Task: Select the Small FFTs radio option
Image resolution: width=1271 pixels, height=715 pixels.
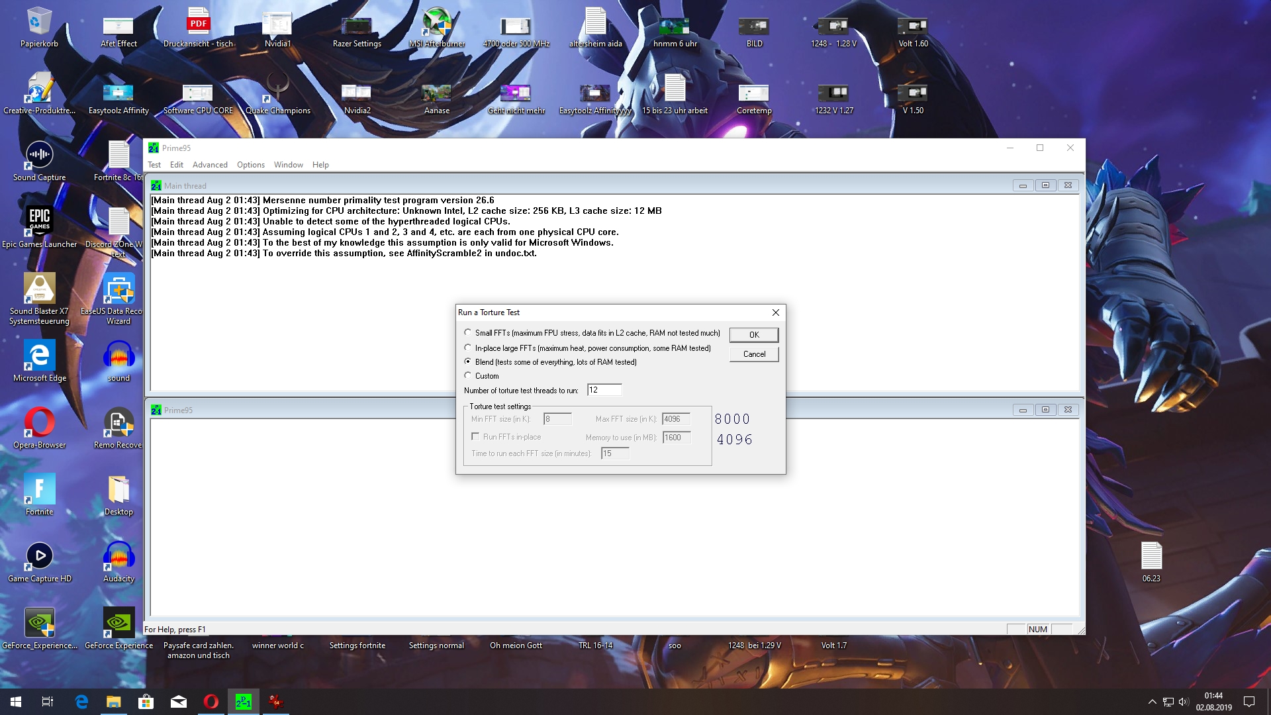Action: coord(468,333)
